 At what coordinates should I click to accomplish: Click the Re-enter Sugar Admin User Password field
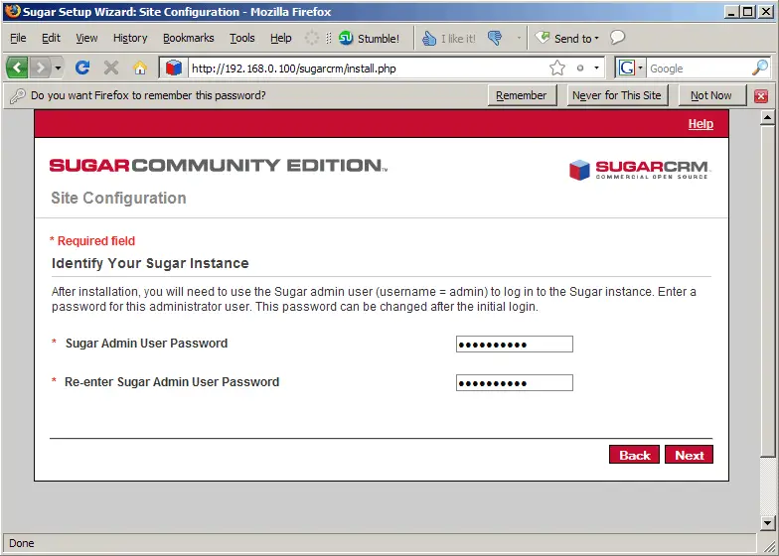[515, 383]
